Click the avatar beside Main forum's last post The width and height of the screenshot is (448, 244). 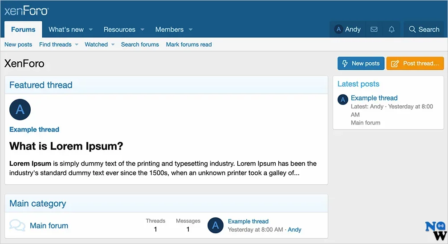pyautogui.click(x=216, y=225)
